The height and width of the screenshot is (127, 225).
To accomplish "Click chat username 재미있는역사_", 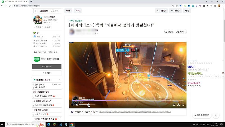I will click(x=195, y=73).
